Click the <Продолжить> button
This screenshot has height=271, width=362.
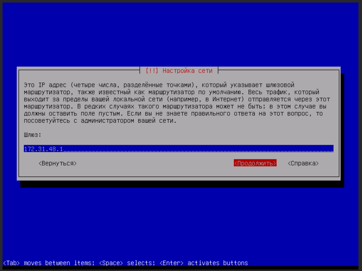click(255, 163)
